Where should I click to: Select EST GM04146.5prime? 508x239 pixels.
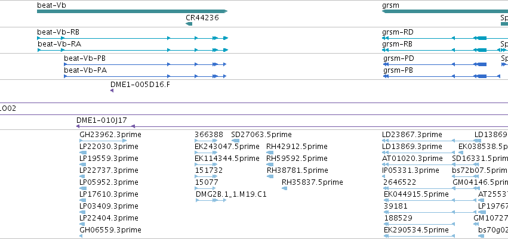tap(466, 188)
